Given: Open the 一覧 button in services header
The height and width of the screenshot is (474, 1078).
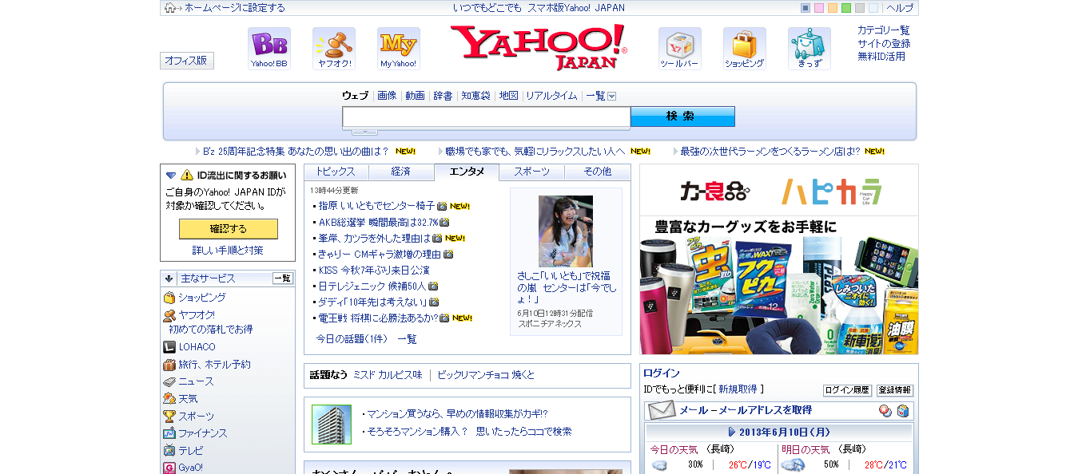Looking at the screenshot, I should point(283,278).
